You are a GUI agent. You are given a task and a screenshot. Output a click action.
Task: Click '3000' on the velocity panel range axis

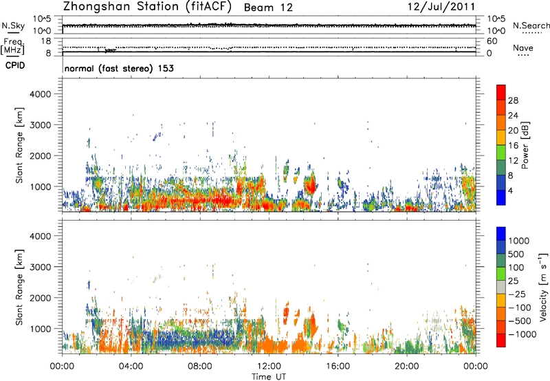(x=41, y=267)
